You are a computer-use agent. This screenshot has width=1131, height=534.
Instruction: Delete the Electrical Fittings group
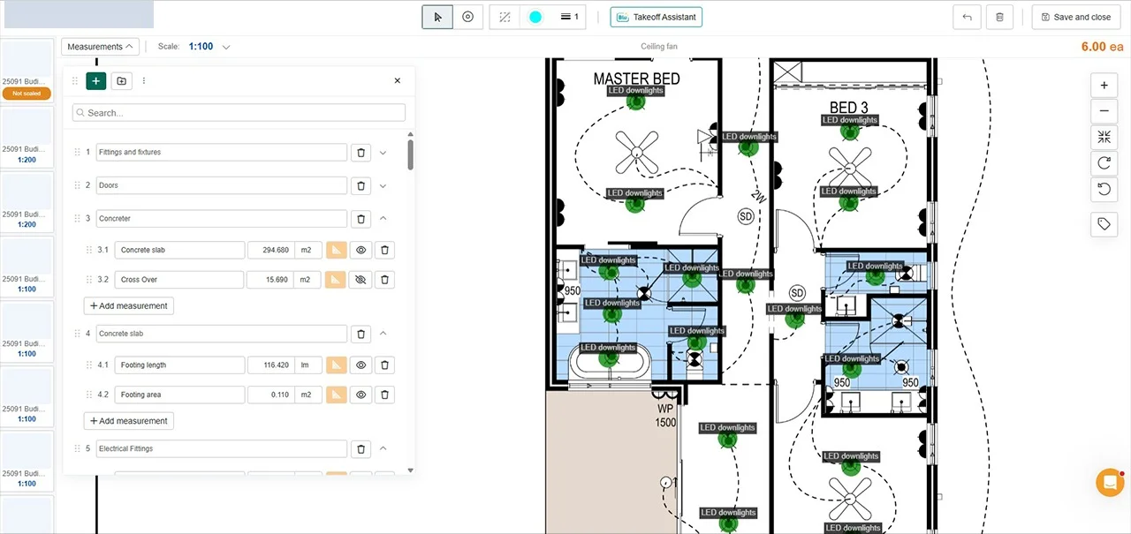coord(361,449)
